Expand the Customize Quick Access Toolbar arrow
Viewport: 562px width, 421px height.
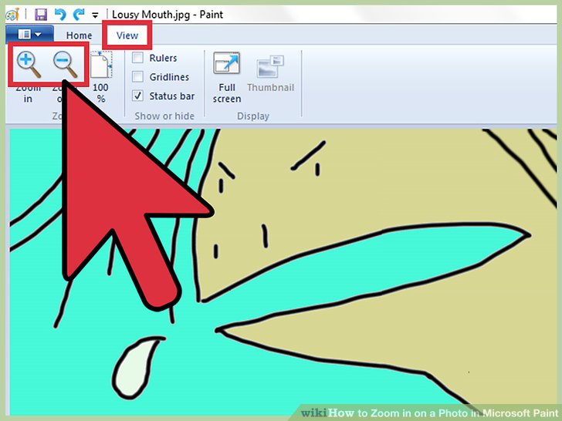point(95,15)
